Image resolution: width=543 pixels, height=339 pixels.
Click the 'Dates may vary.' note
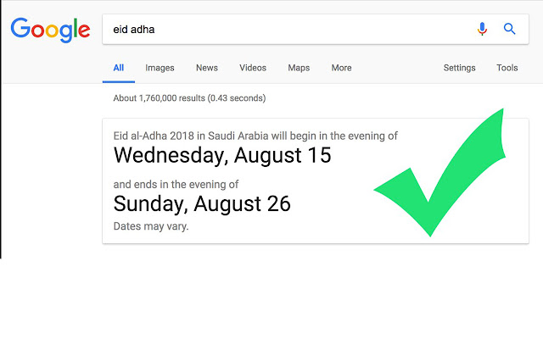pos(151,226)
